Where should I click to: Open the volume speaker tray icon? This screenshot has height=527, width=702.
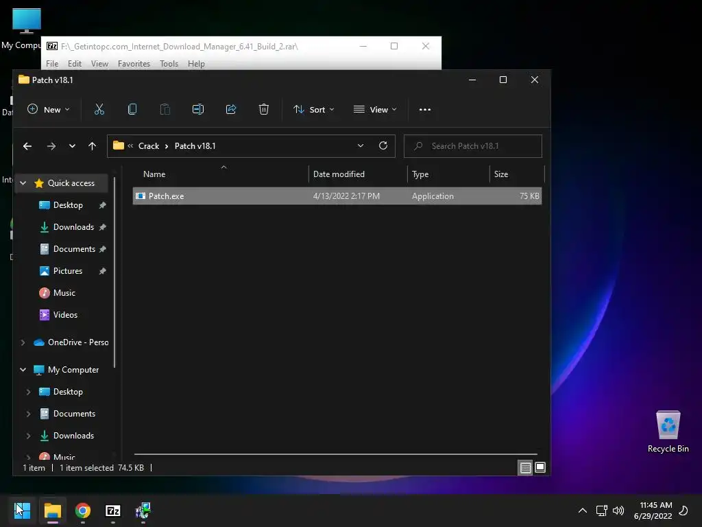(618, 511)
